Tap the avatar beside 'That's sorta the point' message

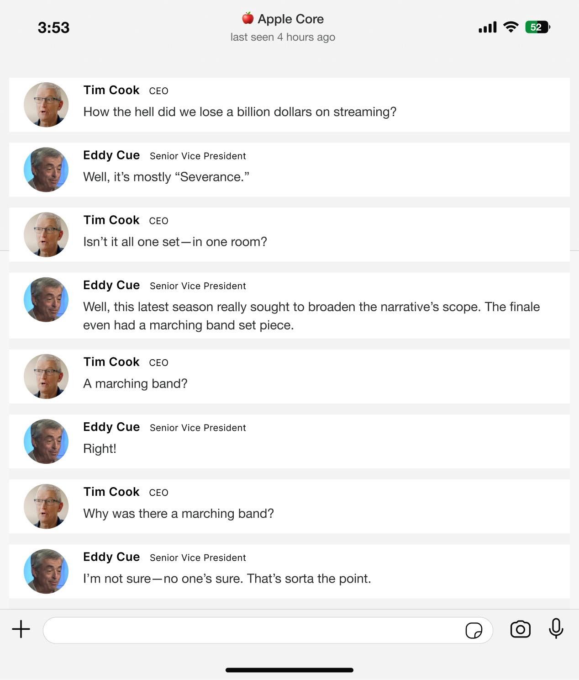click(x=46, y=571)
